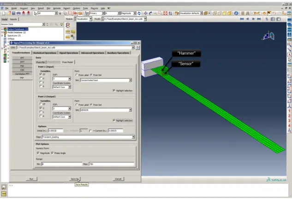Click the Open file toolbar icon
Image resolution: width=292 pixels, height=199 pixels.
(9, 13)
